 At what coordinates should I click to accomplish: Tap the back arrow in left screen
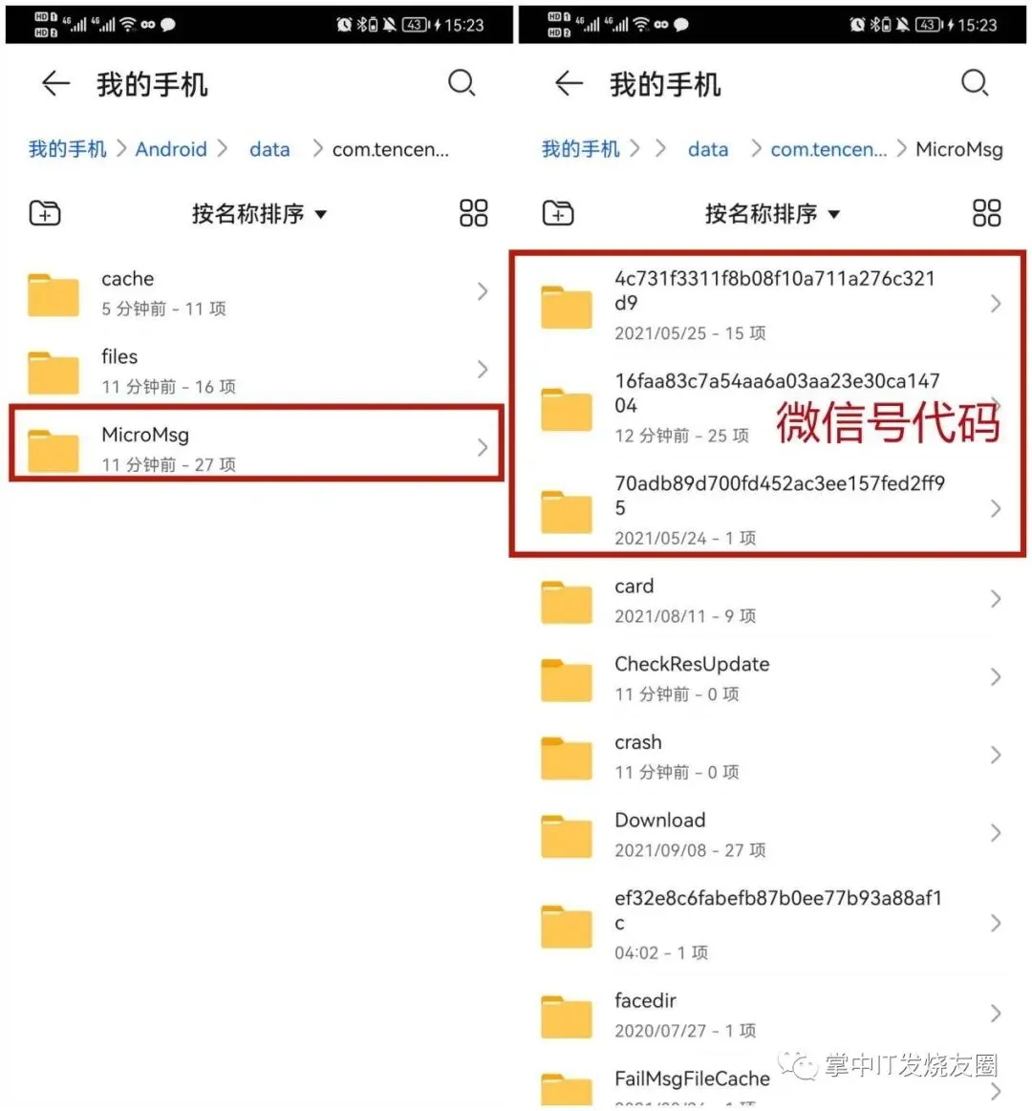coord(55,84)
